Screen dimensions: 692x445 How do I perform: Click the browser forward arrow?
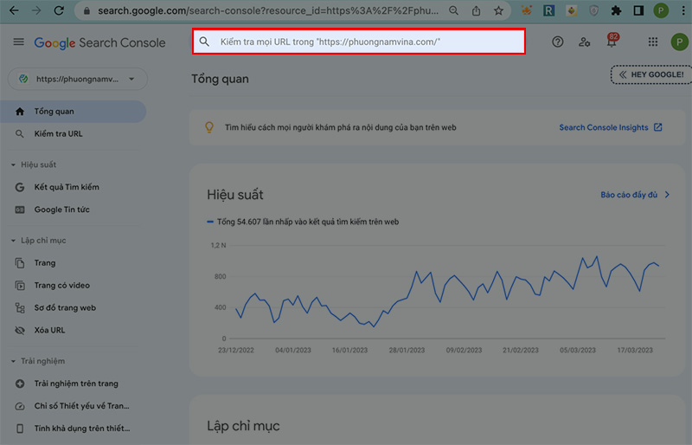click(36, 10)
